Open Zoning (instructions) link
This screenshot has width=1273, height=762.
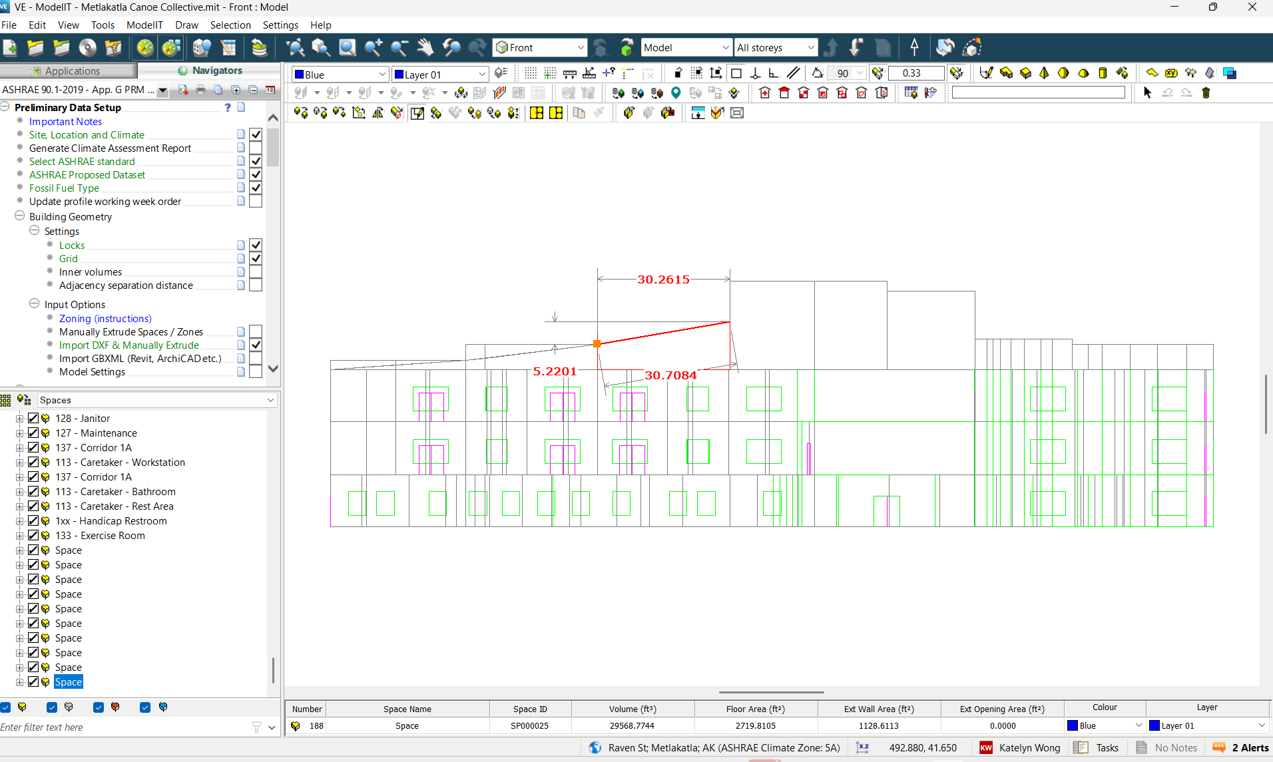point(105,318)
